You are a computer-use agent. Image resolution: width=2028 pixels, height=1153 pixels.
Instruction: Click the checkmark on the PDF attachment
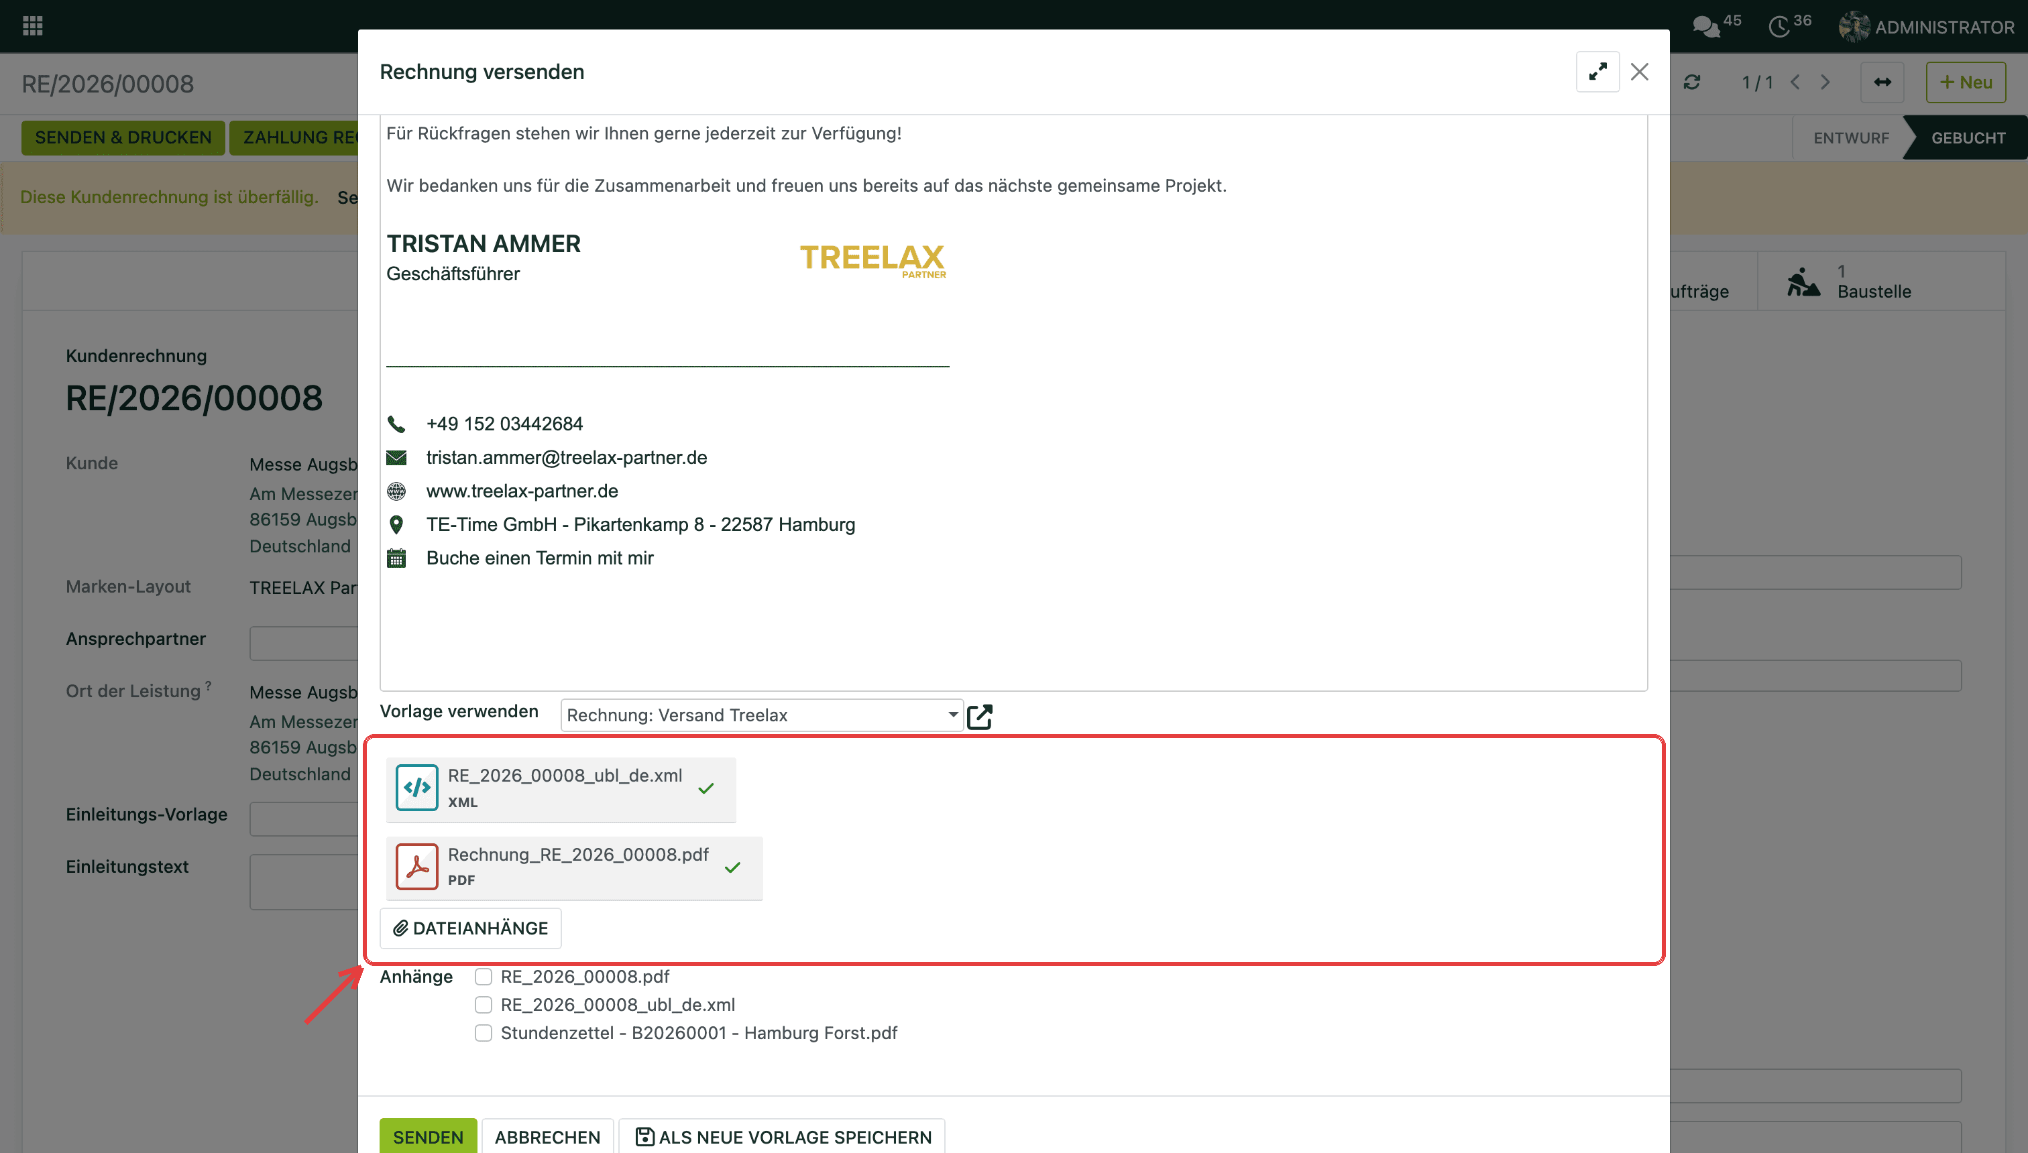(732, 867)
